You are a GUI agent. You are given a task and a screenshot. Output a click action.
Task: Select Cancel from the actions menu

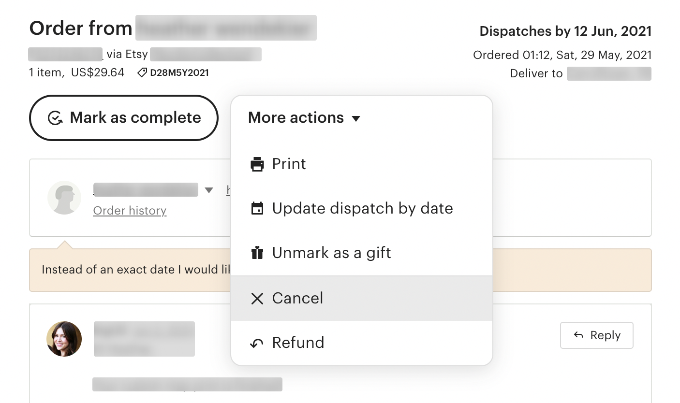(362, 298)
